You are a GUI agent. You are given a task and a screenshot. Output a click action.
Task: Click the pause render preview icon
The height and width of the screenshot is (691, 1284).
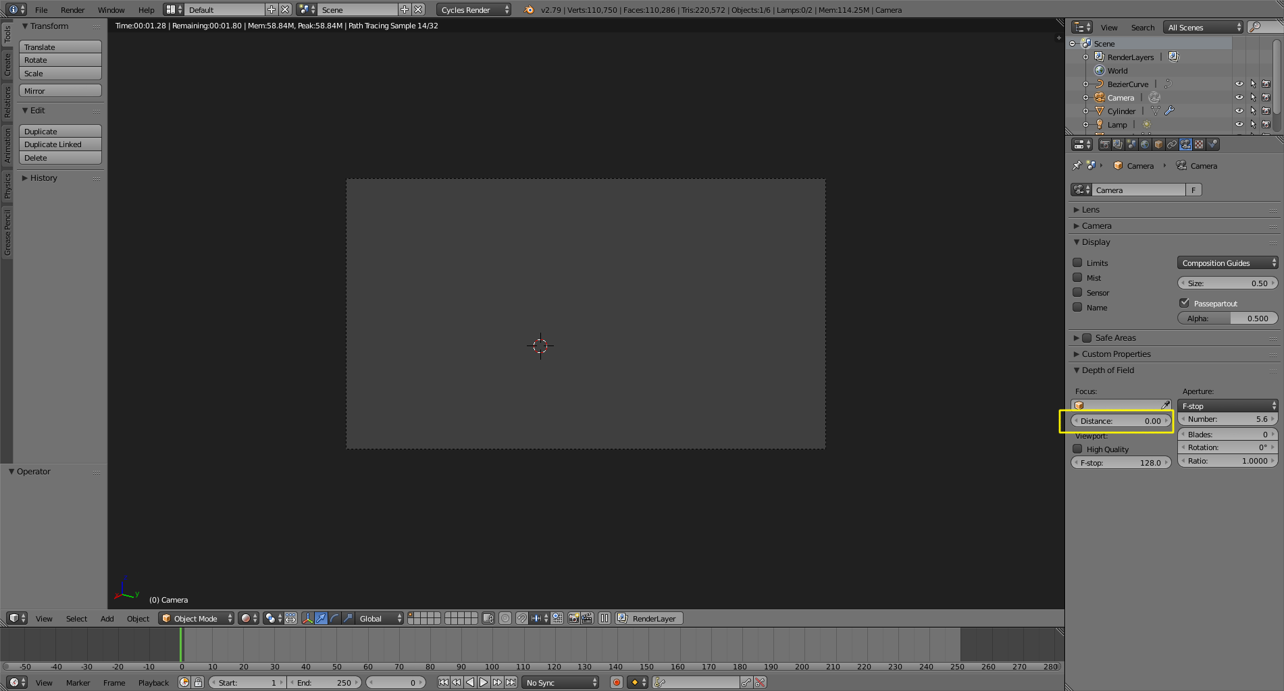click(x=605, y=618)
